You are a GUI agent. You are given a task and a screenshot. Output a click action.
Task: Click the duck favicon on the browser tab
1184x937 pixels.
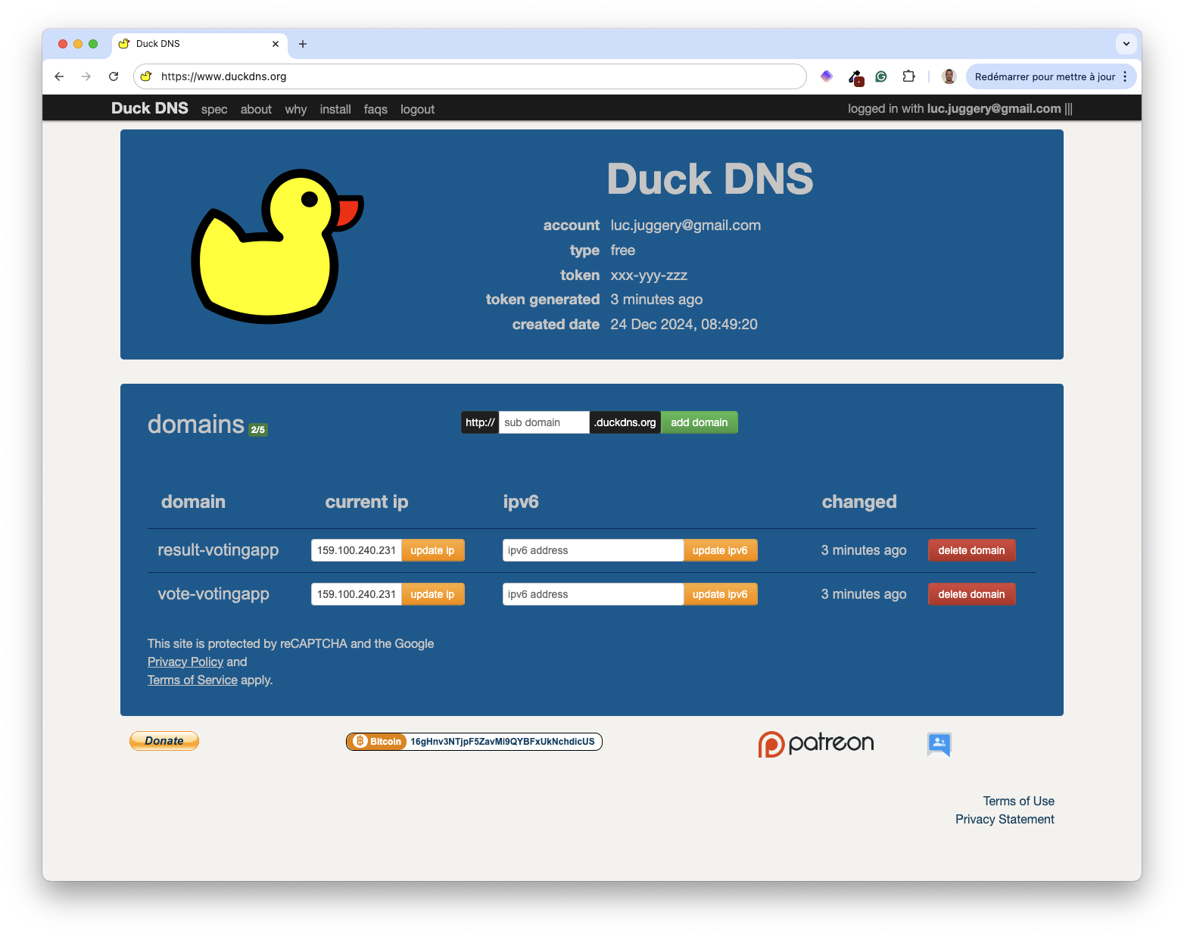point(124,44)
